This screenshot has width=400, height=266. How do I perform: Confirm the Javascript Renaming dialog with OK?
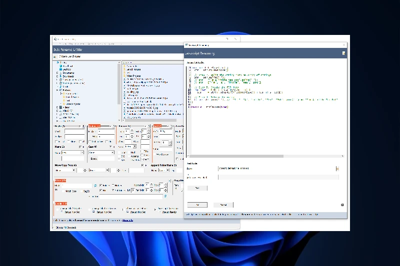(x=197, y=205)
